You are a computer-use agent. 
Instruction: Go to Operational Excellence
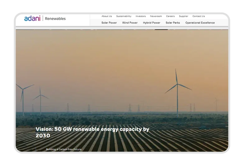tap(200, 23)
